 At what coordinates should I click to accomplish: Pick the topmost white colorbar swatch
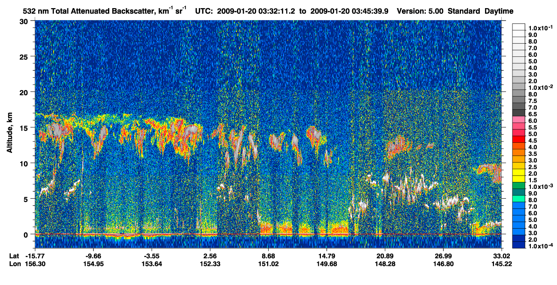[519, 26]
